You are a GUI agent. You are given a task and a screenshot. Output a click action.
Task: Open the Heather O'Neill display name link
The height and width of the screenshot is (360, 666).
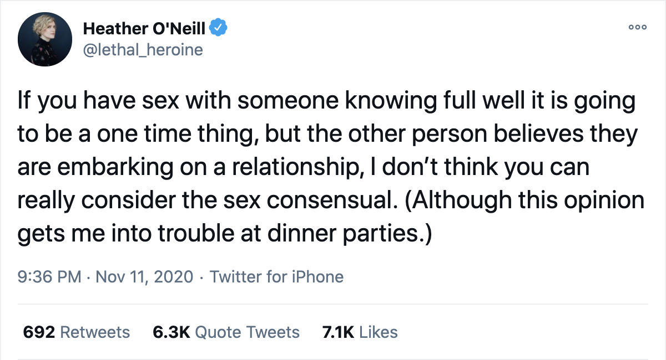coord(143,28)
